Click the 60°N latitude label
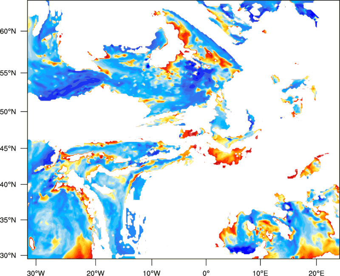340x276 pixels. coord(8,31)
